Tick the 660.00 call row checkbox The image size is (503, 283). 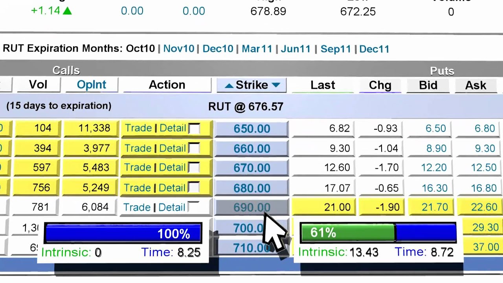(x=194, y=148)
